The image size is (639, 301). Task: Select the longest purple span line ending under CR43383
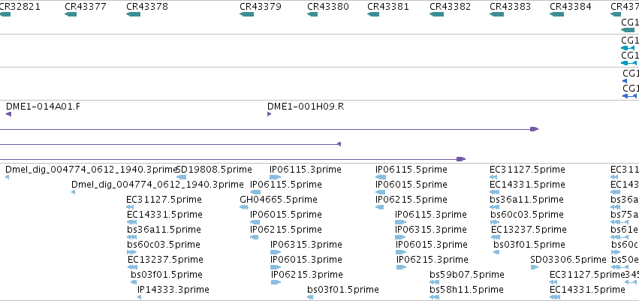point(270,129)
